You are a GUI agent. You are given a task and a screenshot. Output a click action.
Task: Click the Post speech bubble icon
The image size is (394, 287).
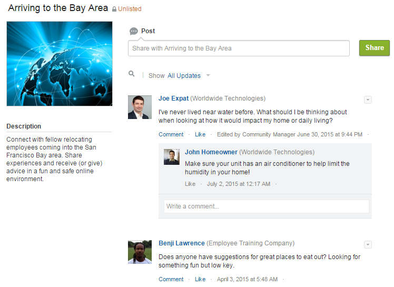click(134, 31)
